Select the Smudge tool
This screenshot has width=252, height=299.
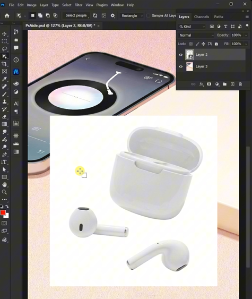[4, 132]
